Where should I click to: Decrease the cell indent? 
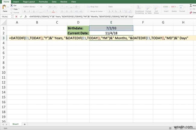click(76, 11)
